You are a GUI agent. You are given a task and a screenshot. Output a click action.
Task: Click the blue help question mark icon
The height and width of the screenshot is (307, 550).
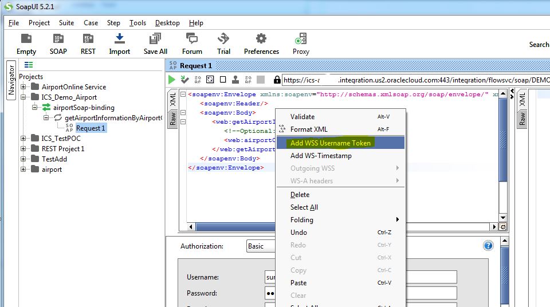click(x=488, y=246)
